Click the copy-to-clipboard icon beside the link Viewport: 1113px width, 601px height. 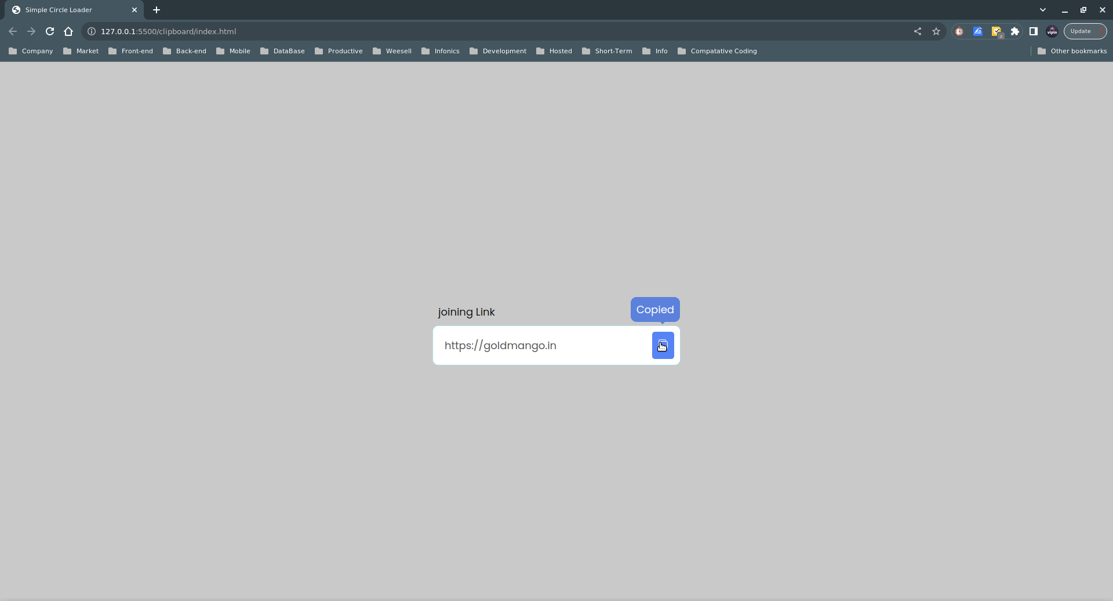coord(663,345)
